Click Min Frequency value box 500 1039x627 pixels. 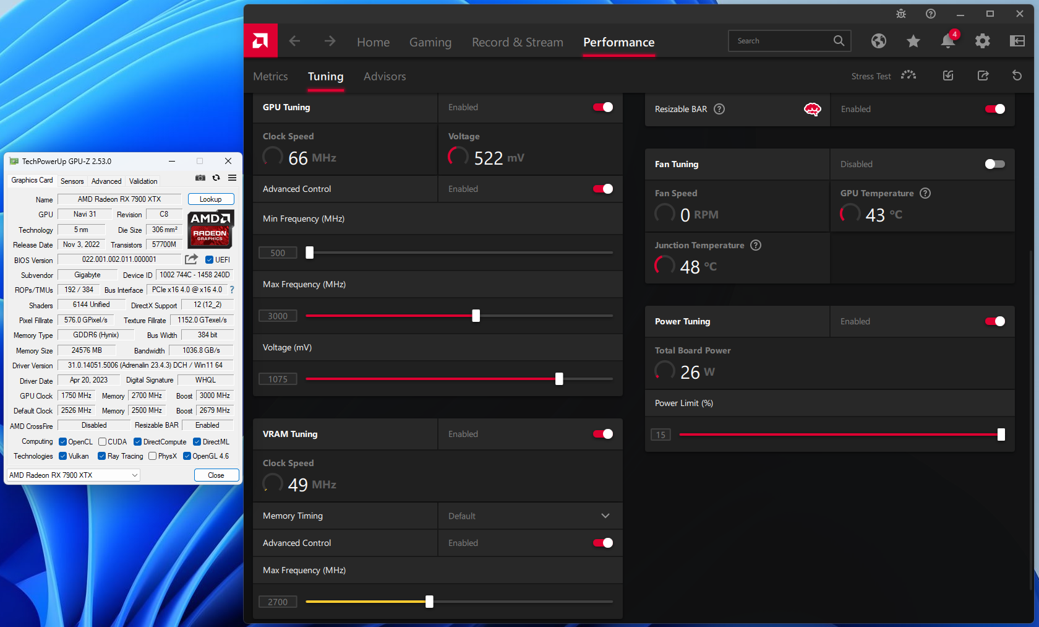[278, 253]
